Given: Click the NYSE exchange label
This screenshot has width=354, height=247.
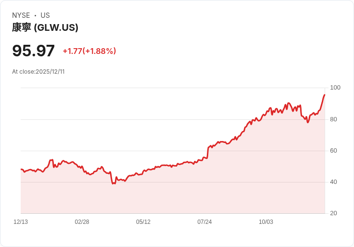Looking at the screenshot, I should point(21,15).
